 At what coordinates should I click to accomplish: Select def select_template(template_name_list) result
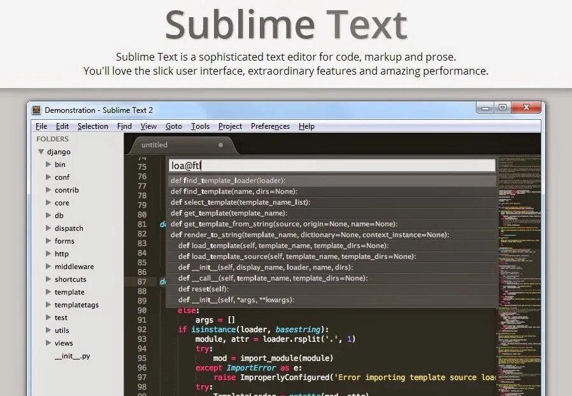(x=332, y=202)
